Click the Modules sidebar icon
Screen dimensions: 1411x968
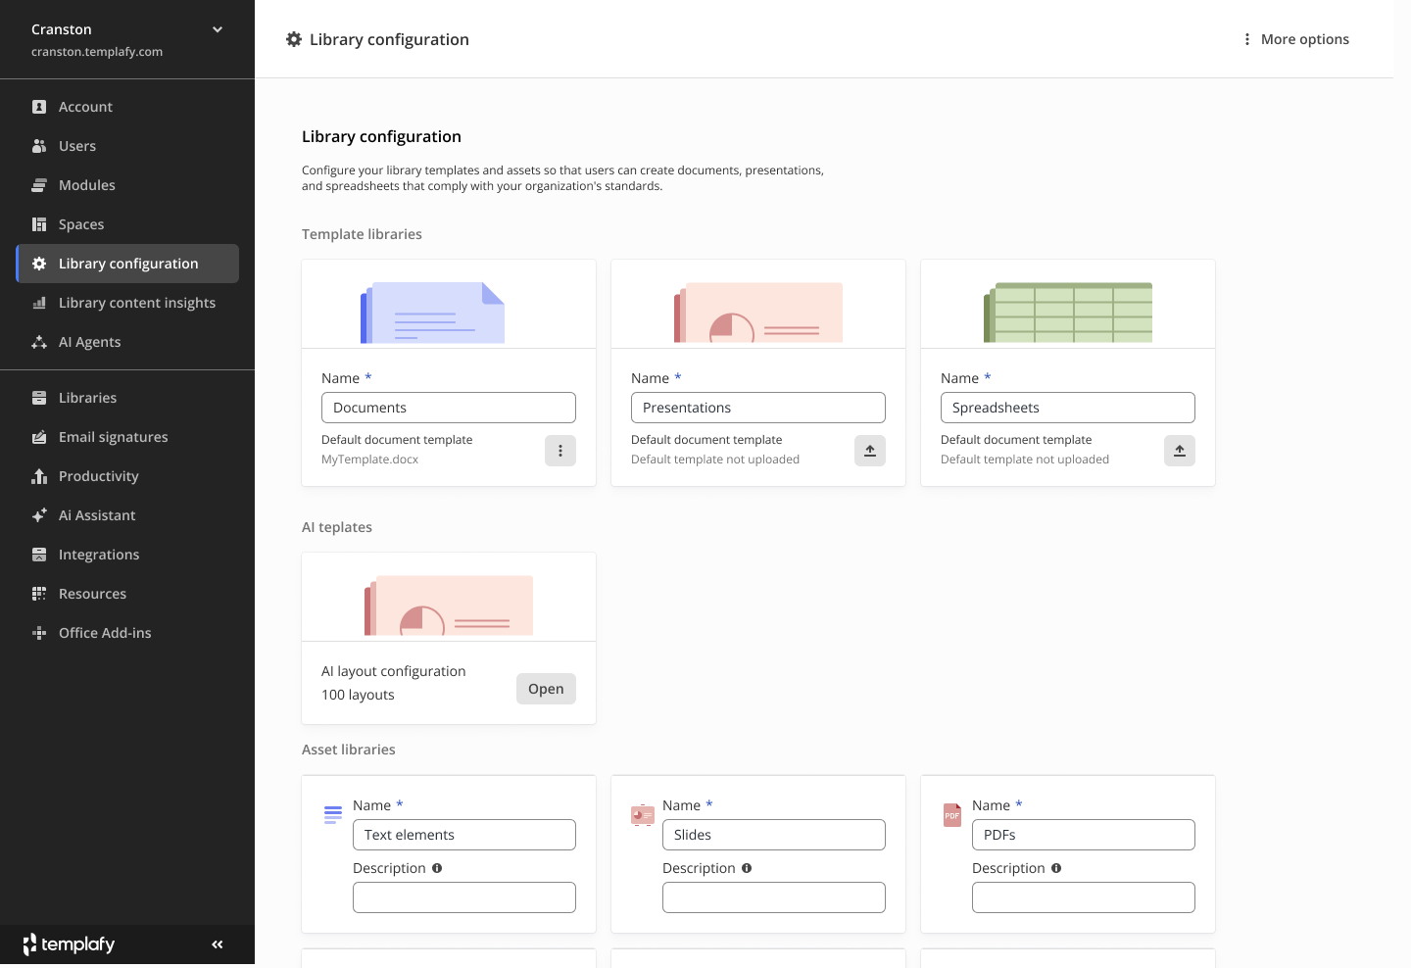(x=39, y=185)
